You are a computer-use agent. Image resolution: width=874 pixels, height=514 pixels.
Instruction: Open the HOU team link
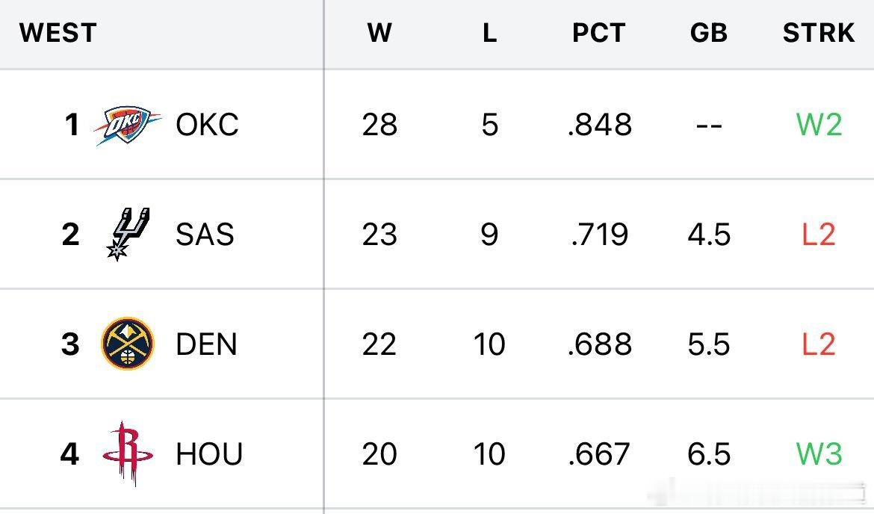tap(209, 453)
